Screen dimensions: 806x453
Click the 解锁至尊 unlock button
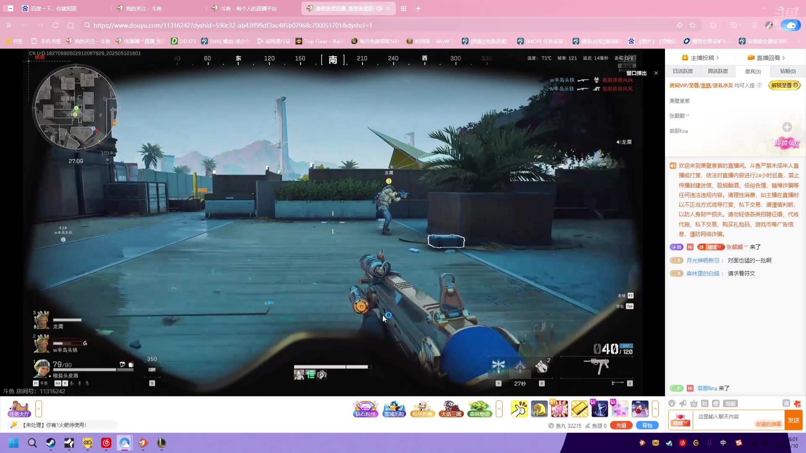pos(785,85)
